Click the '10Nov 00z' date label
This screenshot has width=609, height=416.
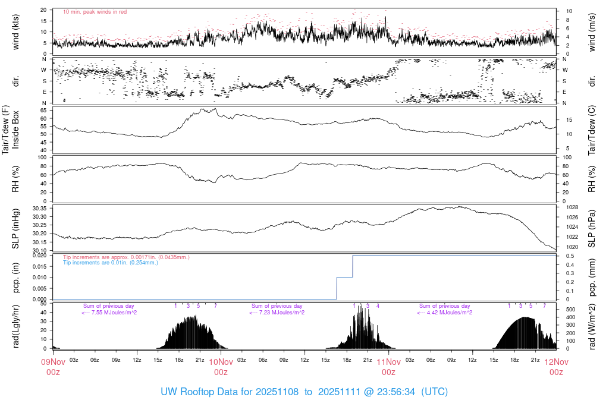tap(221, 367)
